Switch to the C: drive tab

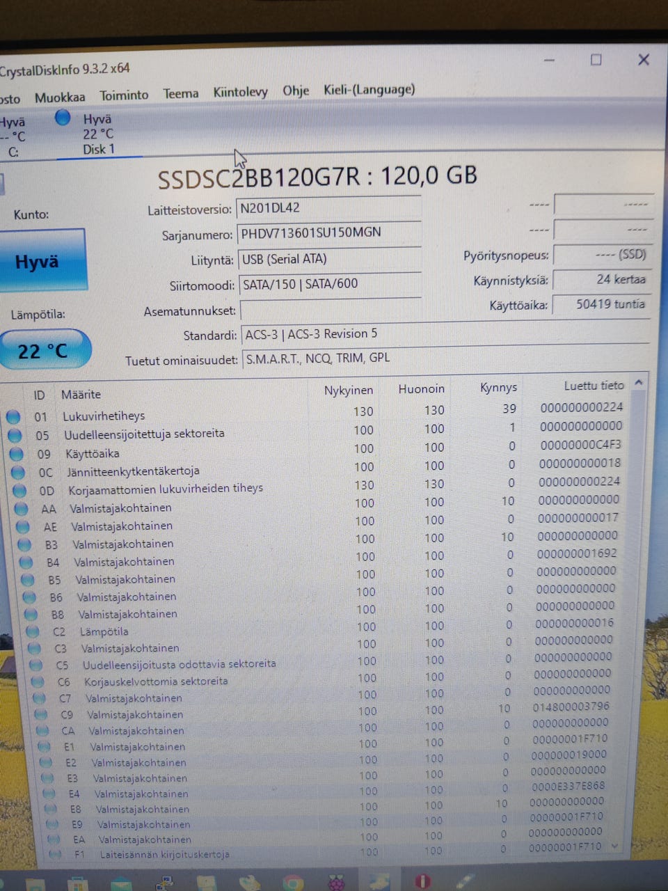pos(13,137)
